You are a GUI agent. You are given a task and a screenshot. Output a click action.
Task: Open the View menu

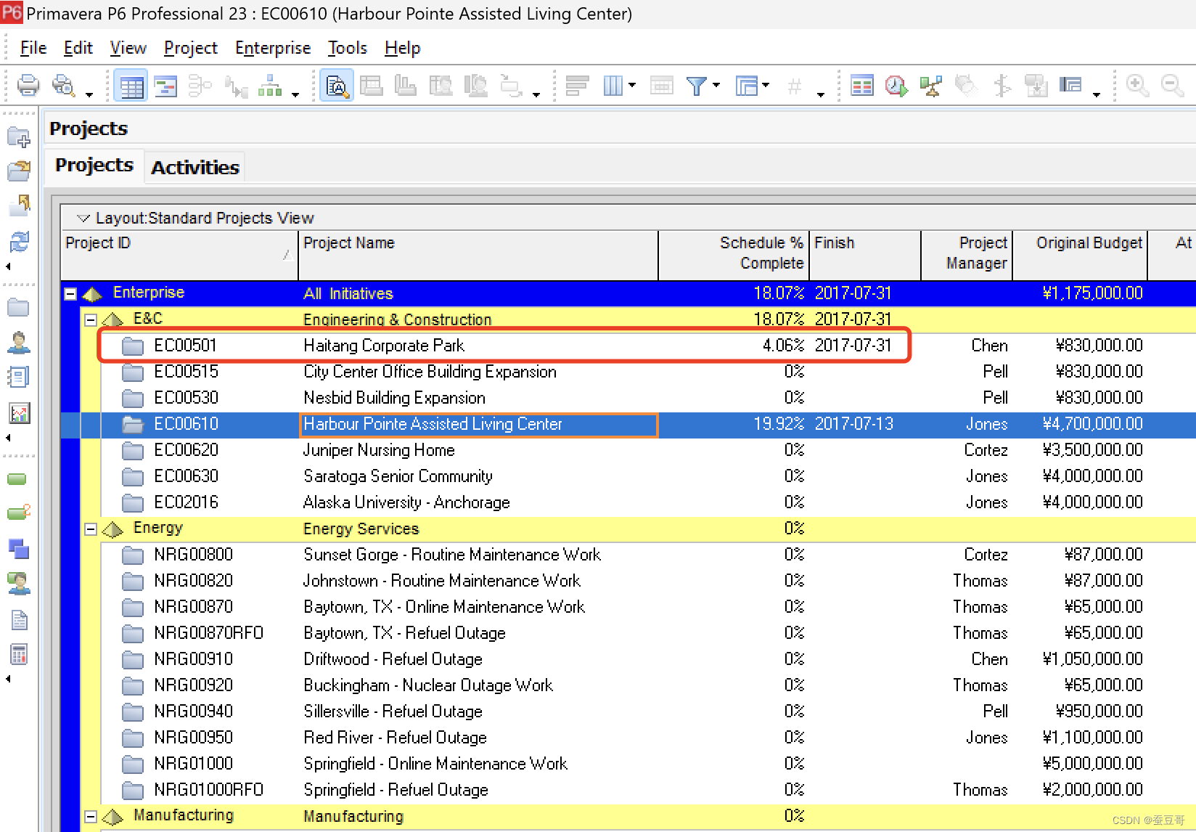[128, 48]
